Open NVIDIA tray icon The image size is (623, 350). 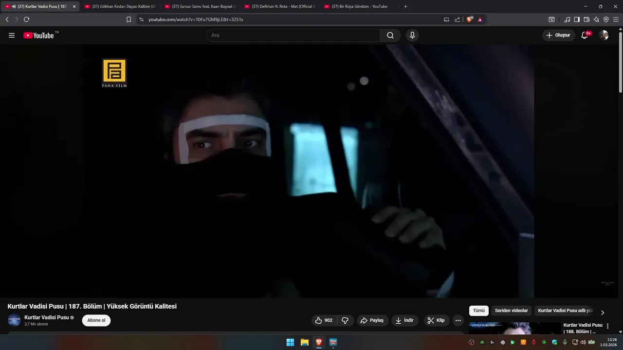482,342
